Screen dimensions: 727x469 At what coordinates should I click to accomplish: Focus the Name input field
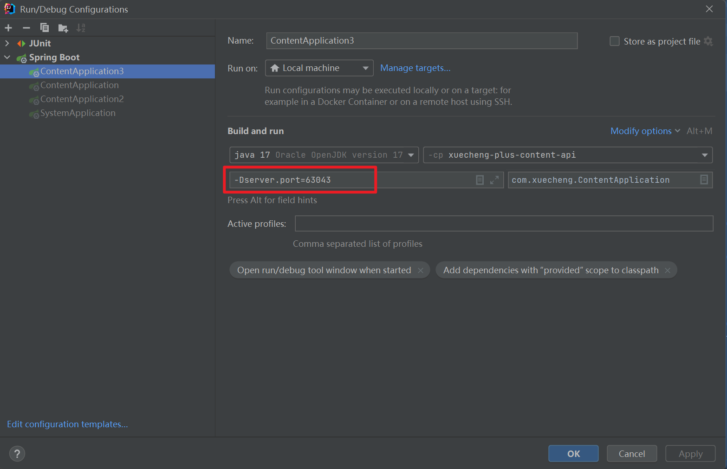422,41
